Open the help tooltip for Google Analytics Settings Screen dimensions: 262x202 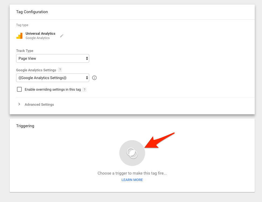pyautogui.click(x=60, y=70)
